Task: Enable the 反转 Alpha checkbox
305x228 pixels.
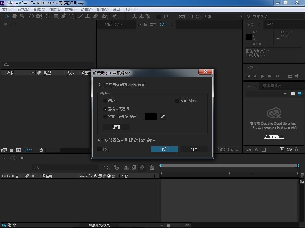Action: 177,100
